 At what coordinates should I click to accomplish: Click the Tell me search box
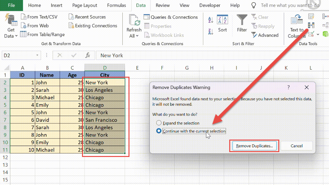pos(290,5)
